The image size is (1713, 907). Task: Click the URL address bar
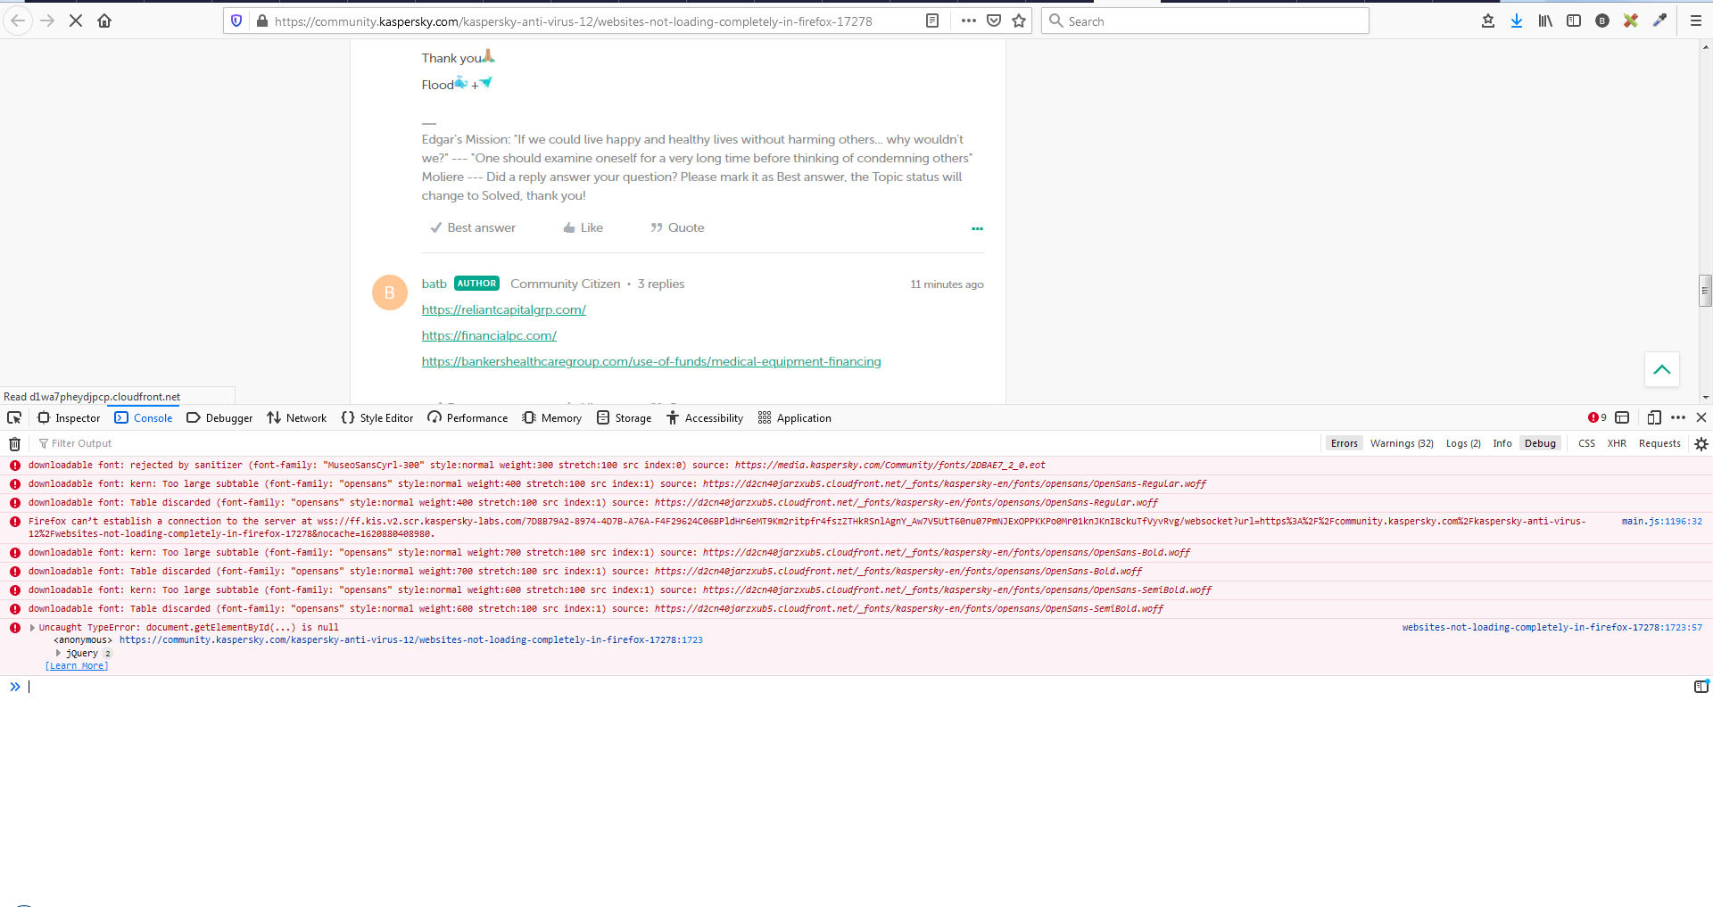573,21
